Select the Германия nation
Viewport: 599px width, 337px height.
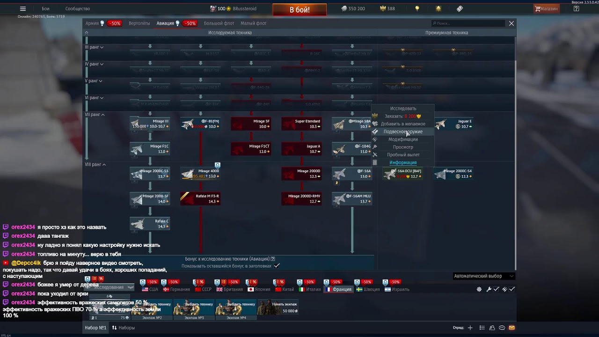tap(177, 289)
